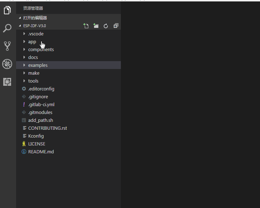Select the app folder name
Image resolution: width=260 pixels, height=208 pixels.
click(x=32, y=42)
